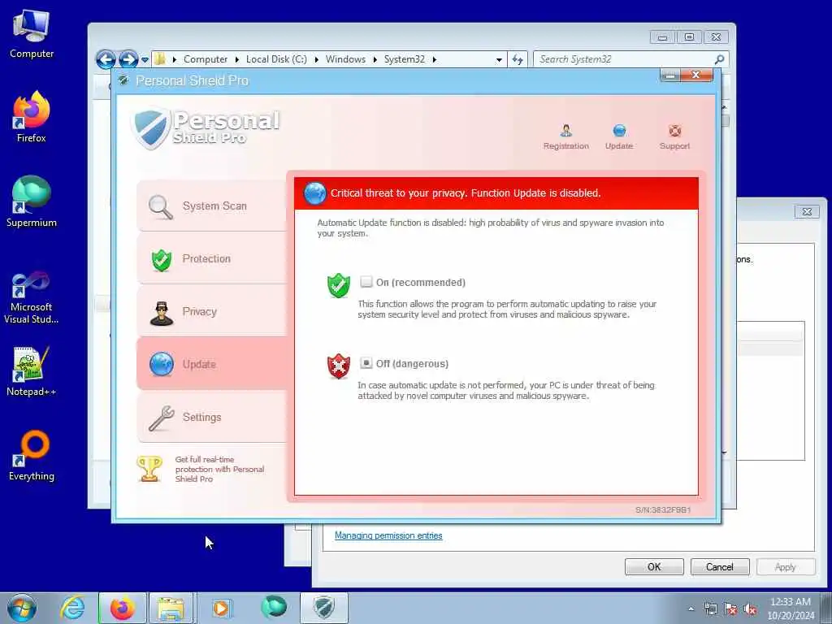The width and height of the screenshot is (832, 624).
Task: Select the System Scan sidebar item
Action: pos(211,206)
